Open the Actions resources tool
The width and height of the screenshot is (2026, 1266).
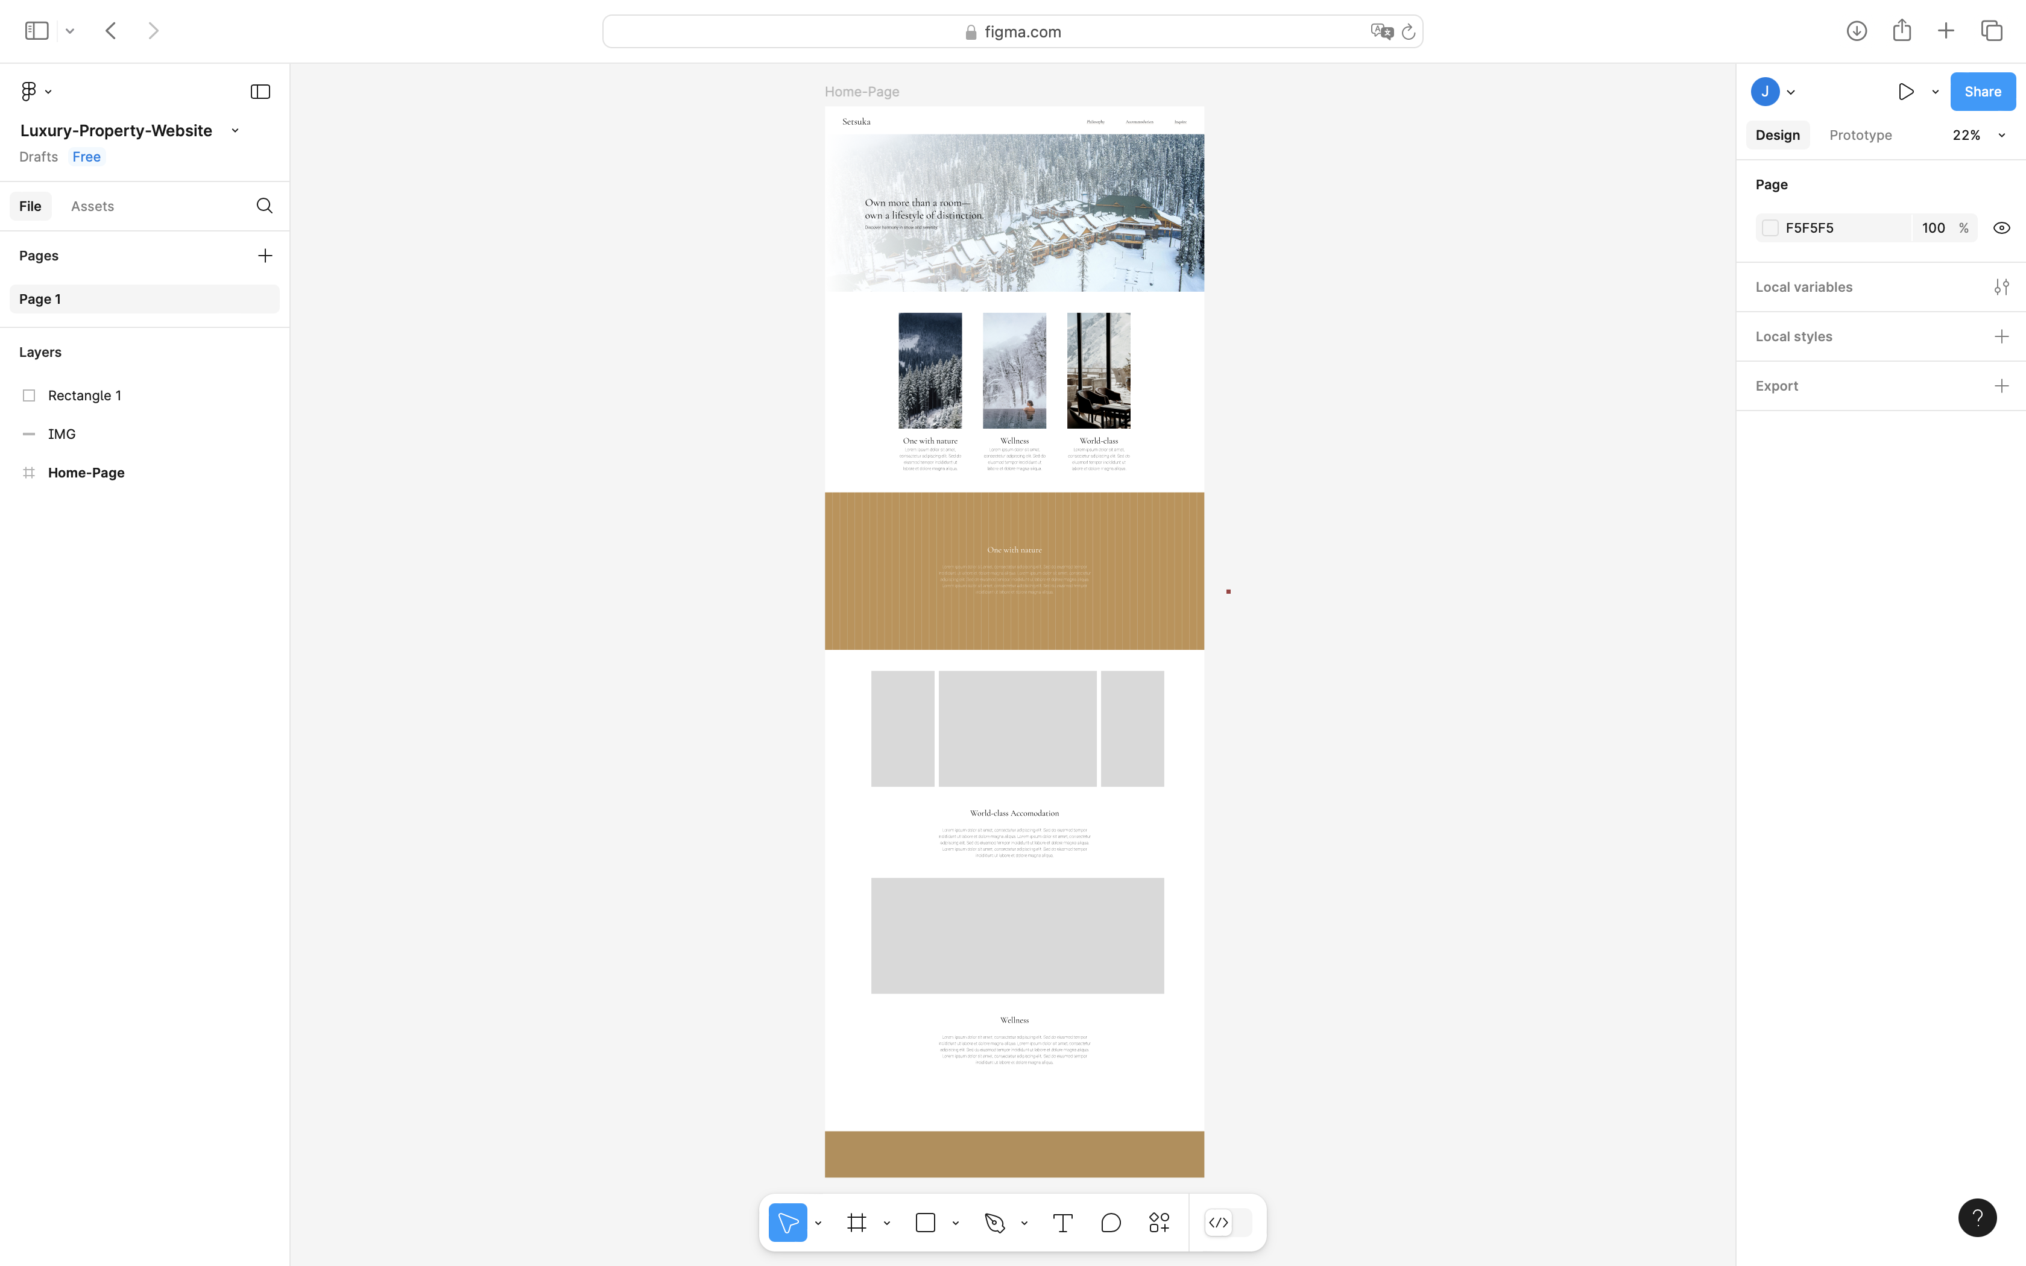(x=1160, y=1223)
